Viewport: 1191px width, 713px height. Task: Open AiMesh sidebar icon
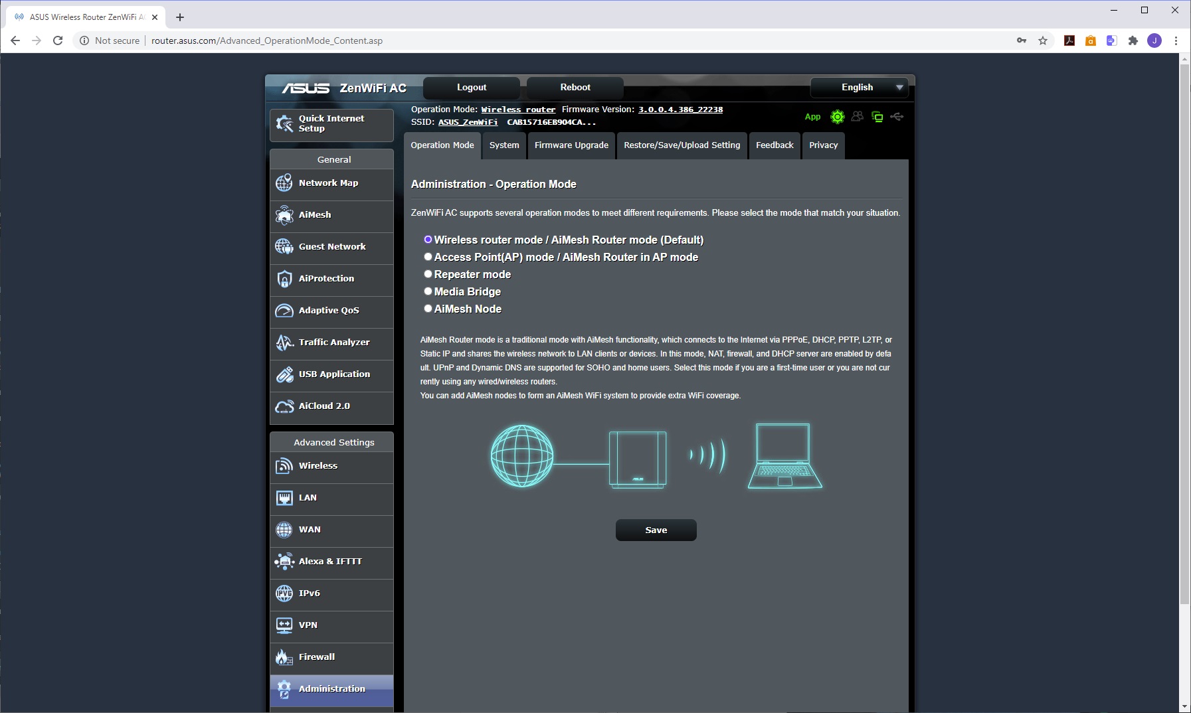(x=284, y=214)
